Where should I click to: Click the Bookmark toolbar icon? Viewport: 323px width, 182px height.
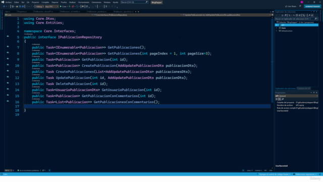click(106, 7)
